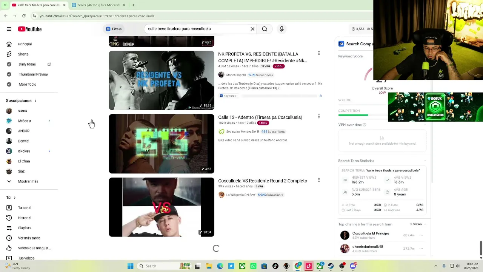Change top channels sort by views
Viewport: 483px width, 272px height.
[x=415, y=224]
